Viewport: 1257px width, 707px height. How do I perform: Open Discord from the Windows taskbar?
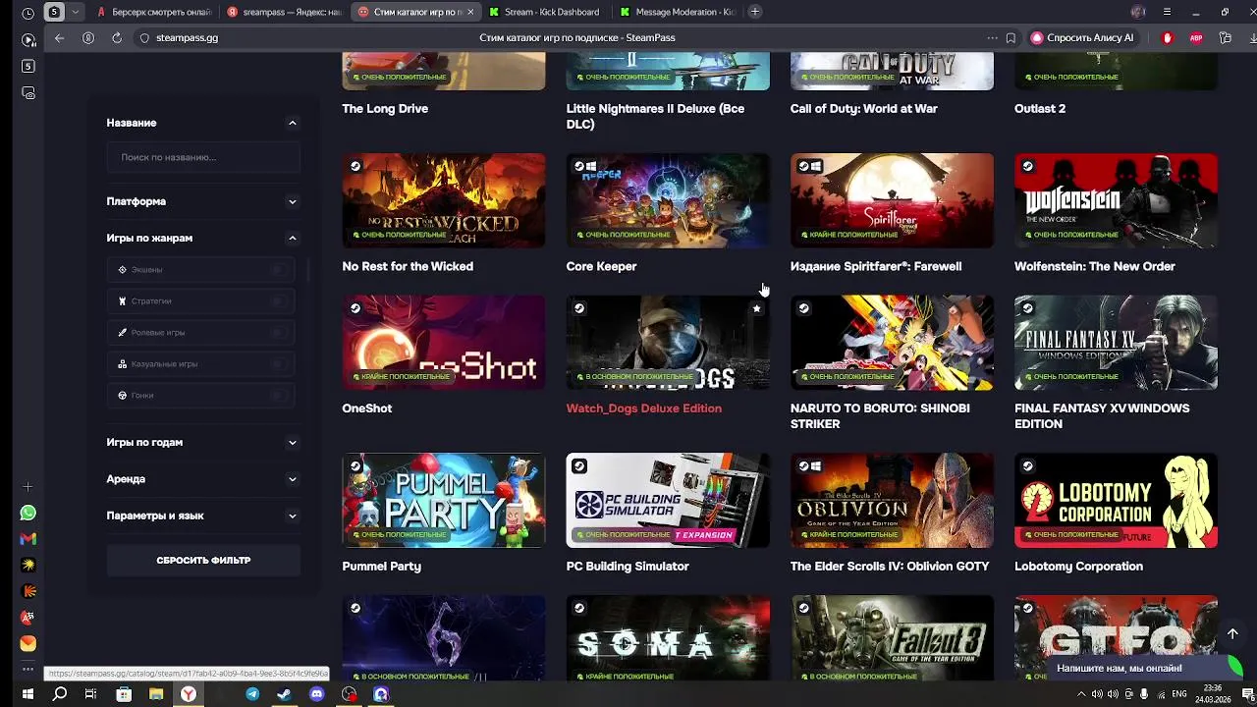[316, 694]
